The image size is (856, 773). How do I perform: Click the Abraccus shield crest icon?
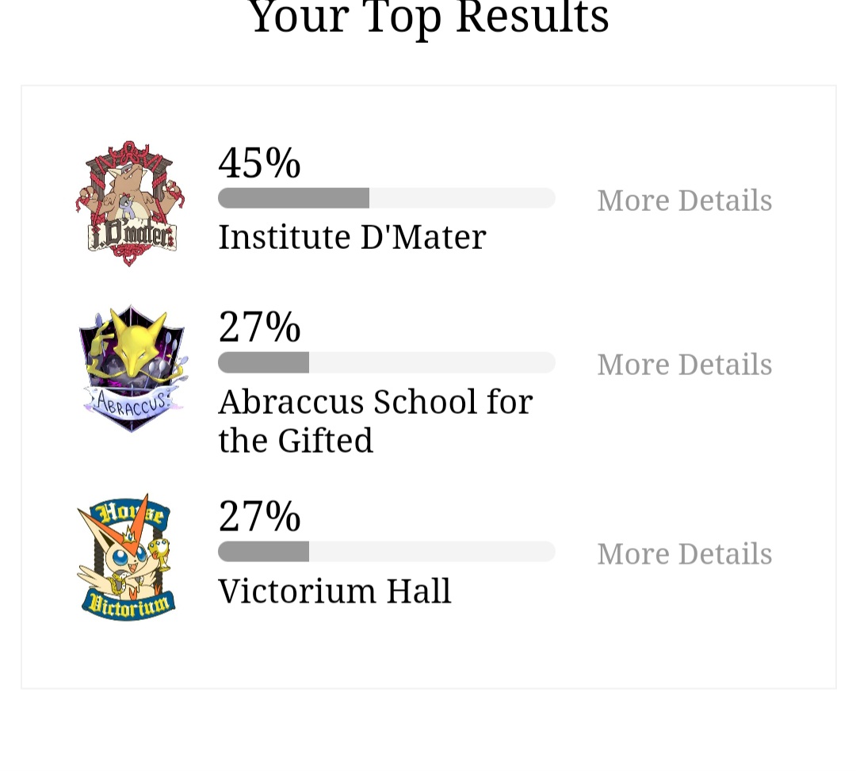click(x=132, y=369)
